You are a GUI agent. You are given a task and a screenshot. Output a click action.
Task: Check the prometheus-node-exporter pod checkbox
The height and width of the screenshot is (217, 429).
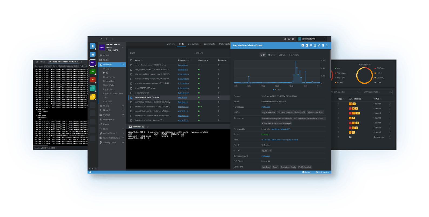pos(131,120)
